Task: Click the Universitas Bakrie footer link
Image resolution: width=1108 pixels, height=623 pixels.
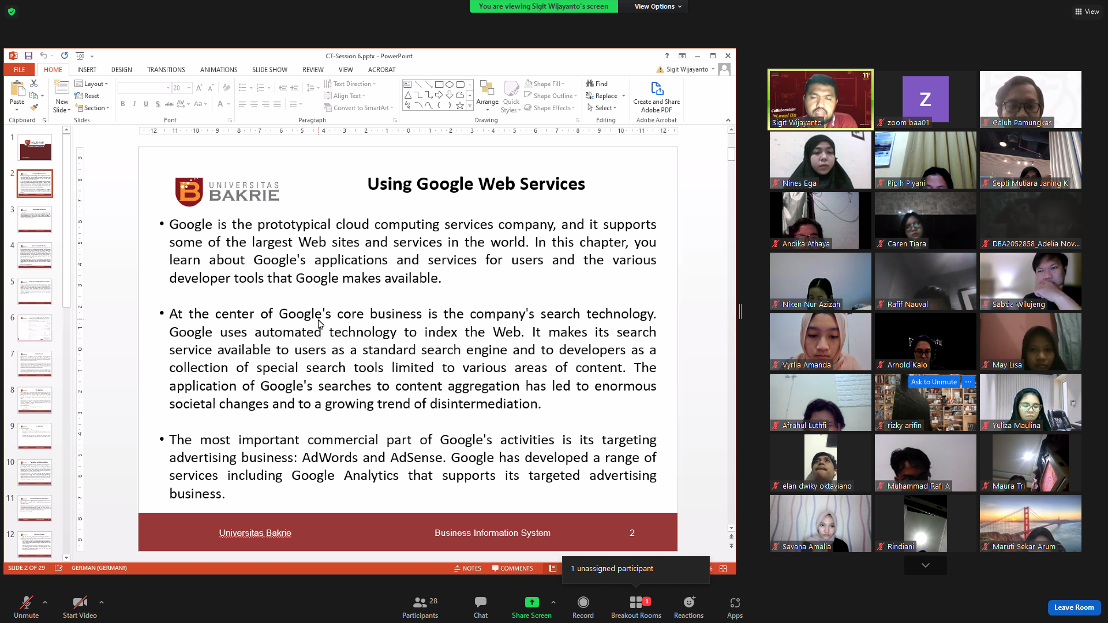Action: click(255, 533)
